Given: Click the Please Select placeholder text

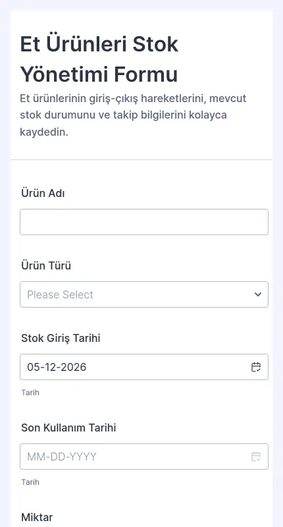Looking at the screenshot, I should 60,294.
